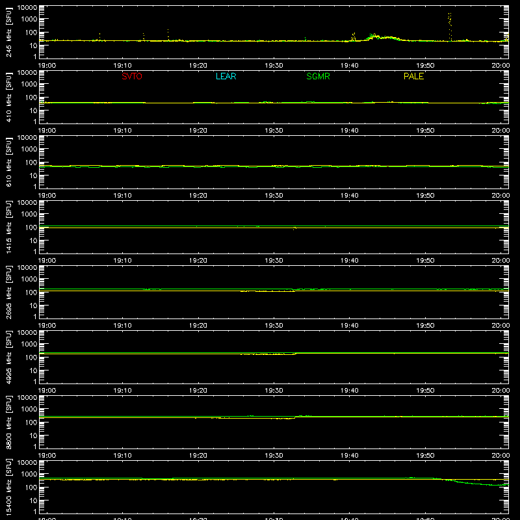Click the 19:10 label under the 1415 MHz plot
The height and width of the screenshot is (520, 520).
point(122,261)
